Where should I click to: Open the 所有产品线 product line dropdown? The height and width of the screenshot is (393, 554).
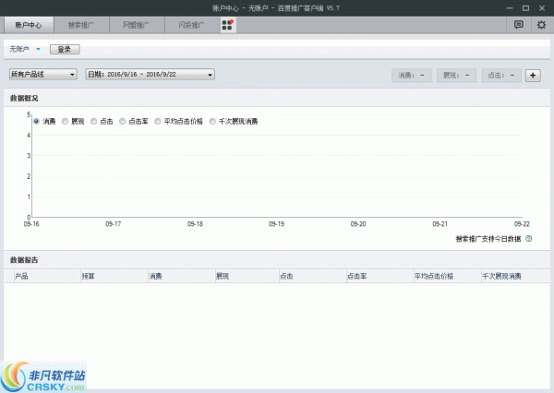click(x=43, y=74)
